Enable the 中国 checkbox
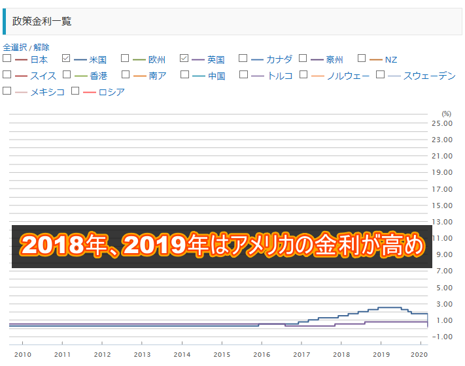The width and height of the screenshot is (465, 366). pyautogui.click(x=184, y=74)
